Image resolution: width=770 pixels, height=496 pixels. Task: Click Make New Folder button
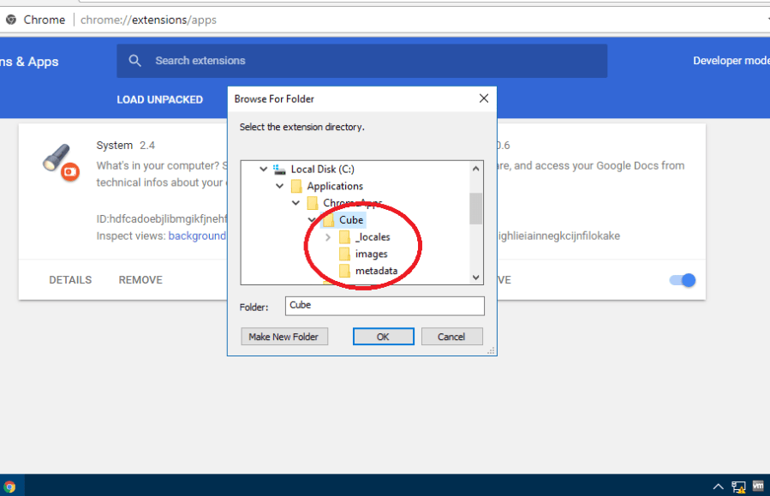point(284,337)
